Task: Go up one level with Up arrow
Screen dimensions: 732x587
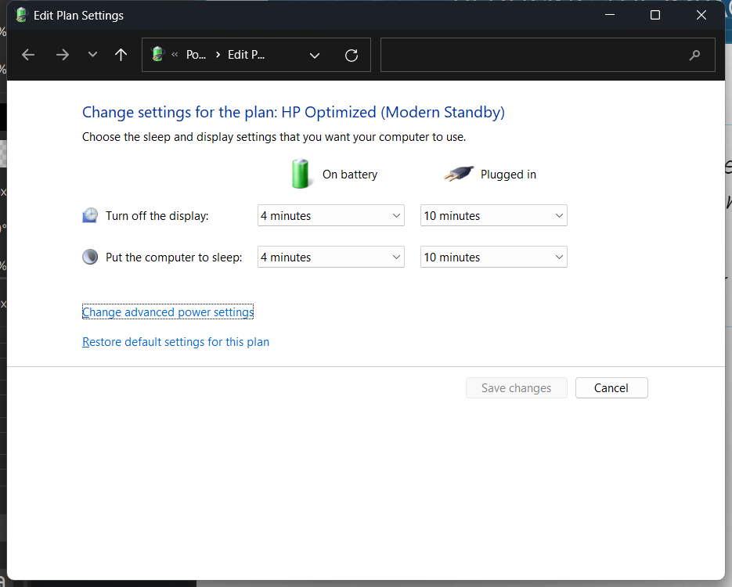Action: [x=121, y=55]
